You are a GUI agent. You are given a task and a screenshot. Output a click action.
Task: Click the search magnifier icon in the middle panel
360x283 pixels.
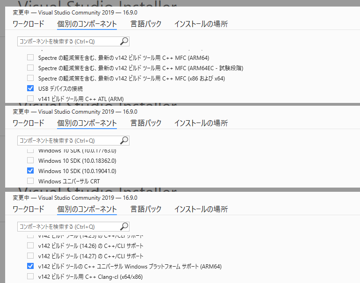click(x=124, y=140)
